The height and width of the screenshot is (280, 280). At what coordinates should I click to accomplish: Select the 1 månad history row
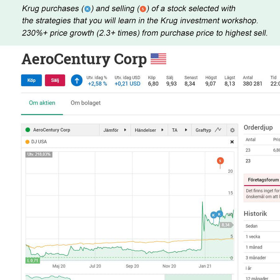point(262,247)
